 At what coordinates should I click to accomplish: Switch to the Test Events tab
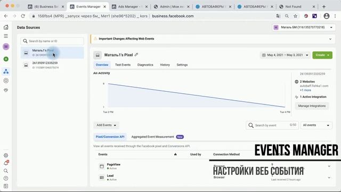tap(123, 65)
